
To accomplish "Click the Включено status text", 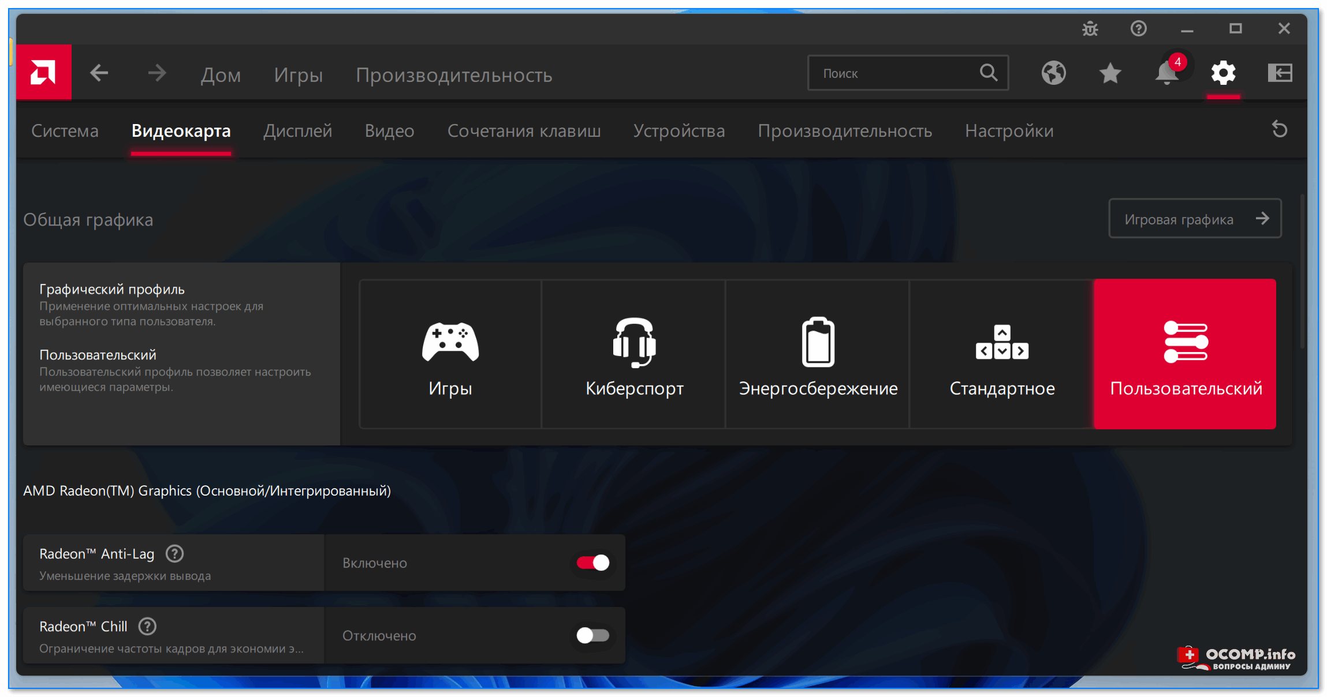I will click(x=375, y=563).
